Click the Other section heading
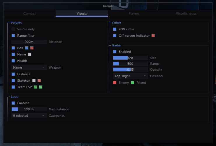This screenshot has width=216, height=146. coord(117,23)
